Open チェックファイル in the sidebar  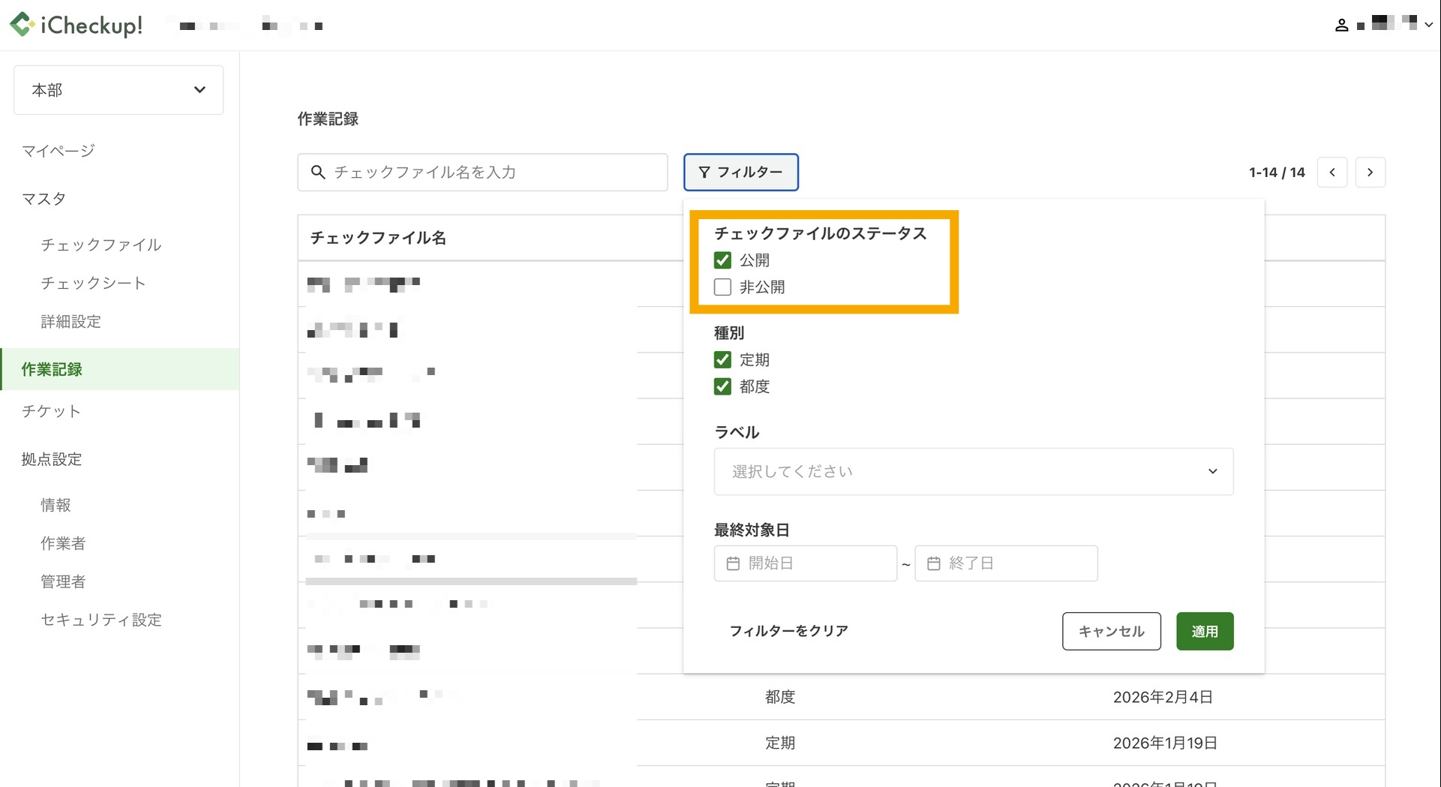101,245
